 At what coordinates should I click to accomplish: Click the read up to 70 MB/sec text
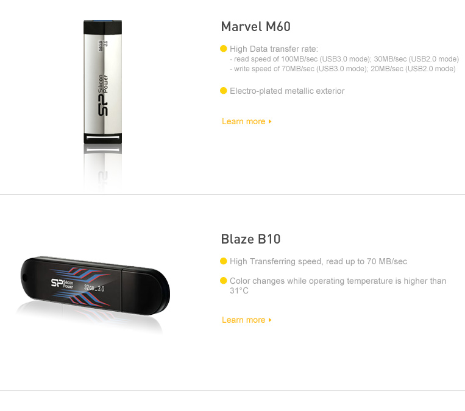tap(366, 261)
